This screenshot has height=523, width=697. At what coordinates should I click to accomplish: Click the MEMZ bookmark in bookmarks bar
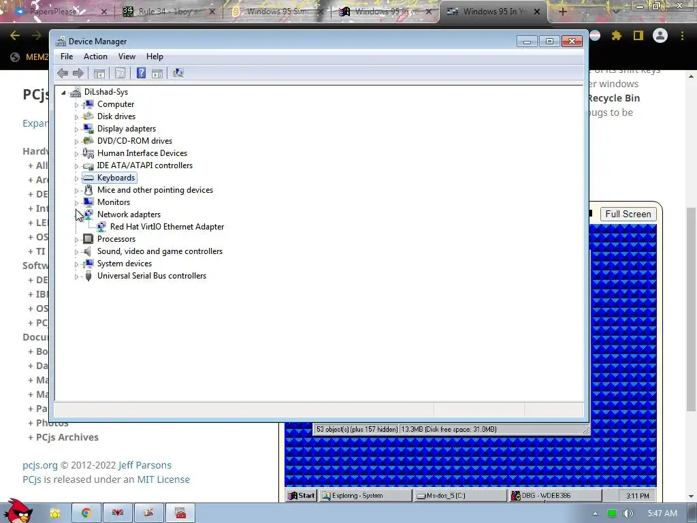[29, 57]
